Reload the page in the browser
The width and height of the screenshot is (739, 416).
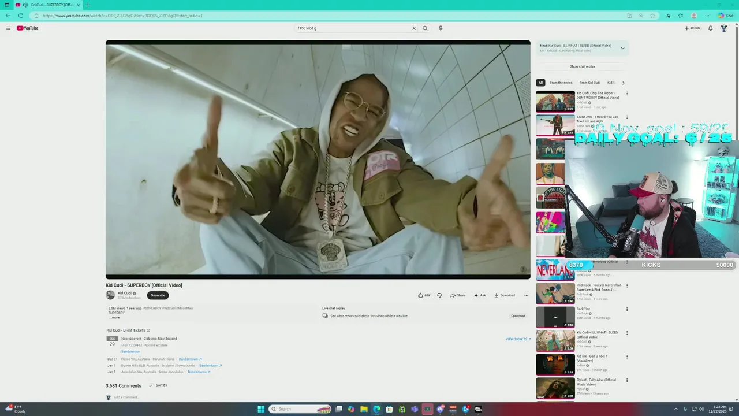tap(21, 16)
